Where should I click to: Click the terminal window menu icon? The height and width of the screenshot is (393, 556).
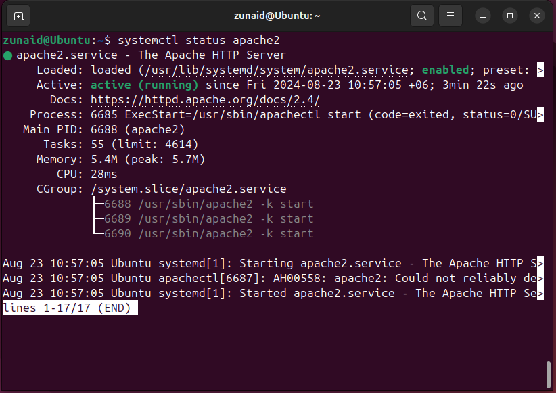(450, 15)
